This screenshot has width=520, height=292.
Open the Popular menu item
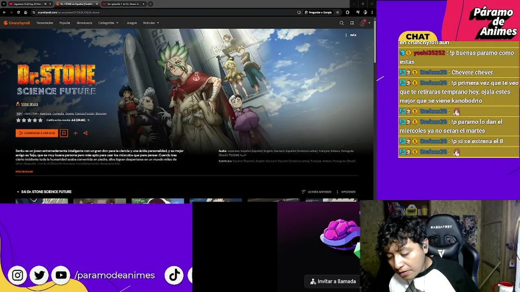[x=65, y=23]
